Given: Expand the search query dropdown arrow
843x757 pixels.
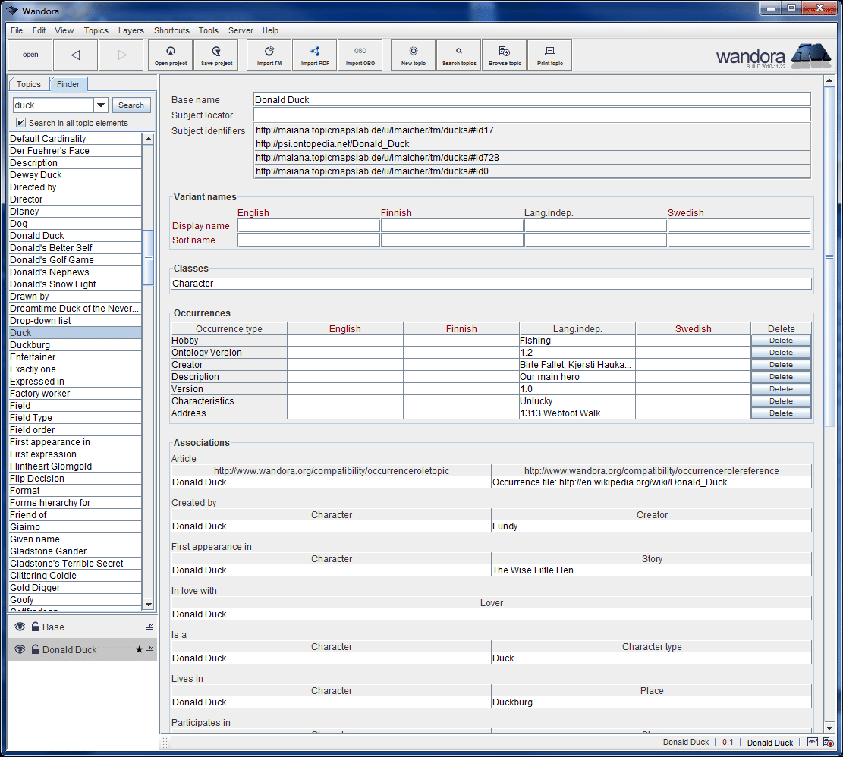Looking at the screenshot, I should (101, 105).
